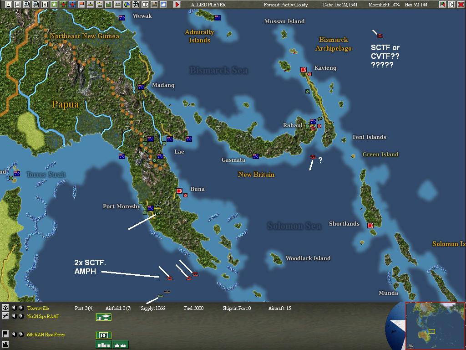Select the Australian flag at Gasmata
This screenshot has width=466, height=350.
[x=256, y=156]
